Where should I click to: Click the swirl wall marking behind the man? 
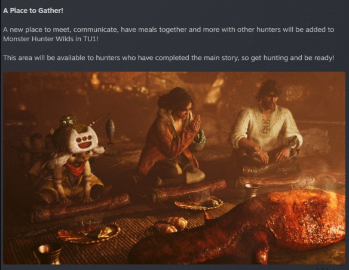[294, 93]
